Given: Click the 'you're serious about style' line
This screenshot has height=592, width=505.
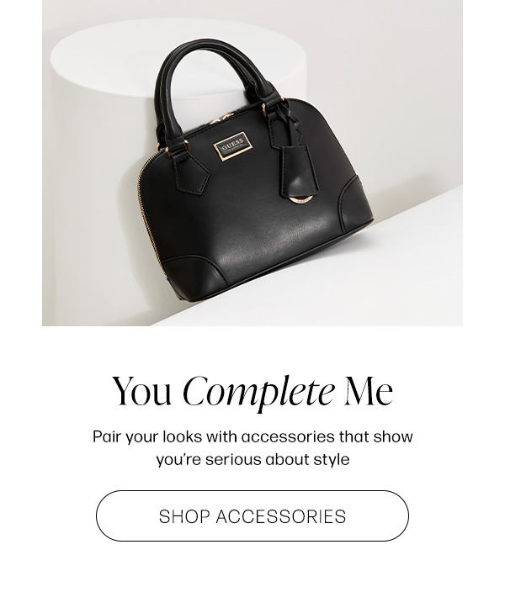Looking at the screenshot, I should pyautogui.click(x=252, y=459).
